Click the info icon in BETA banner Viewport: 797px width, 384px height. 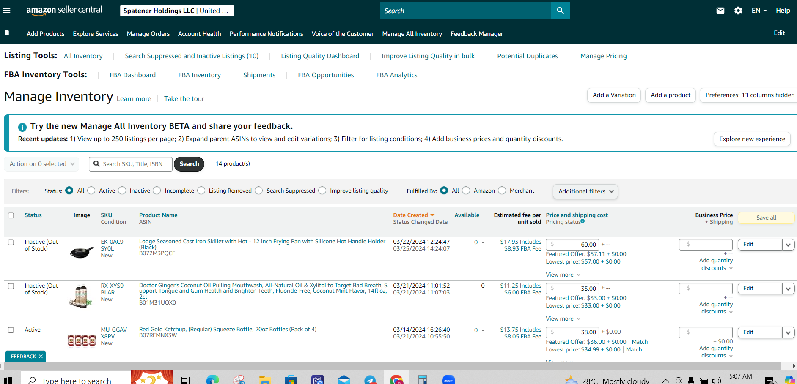(22, 127)
